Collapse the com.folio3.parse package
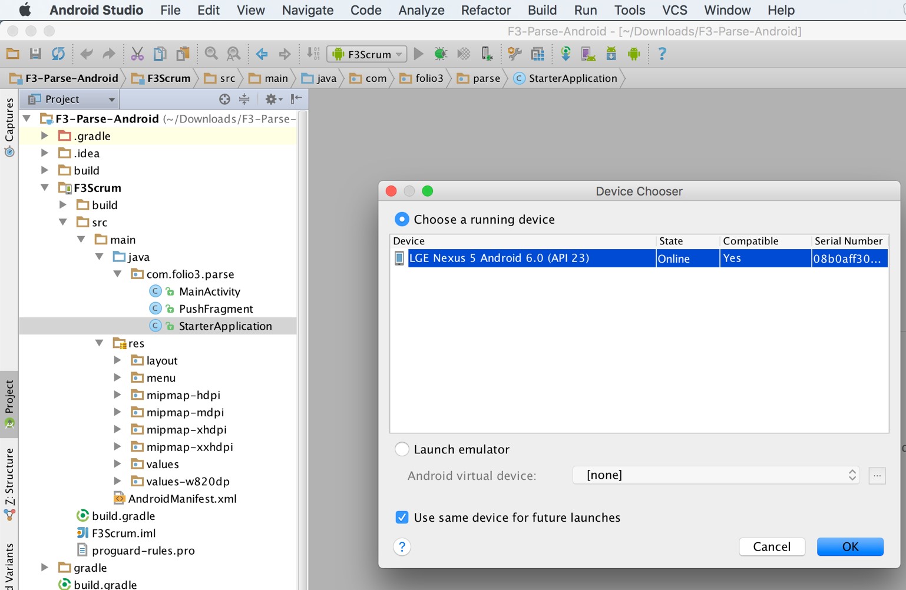Screen dimensions: 906x590 pos(118,274)
